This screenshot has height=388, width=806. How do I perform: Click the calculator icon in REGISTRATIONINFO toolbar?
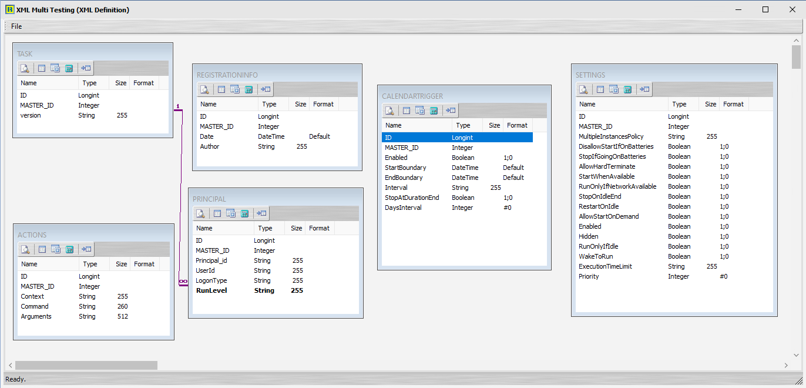248,89
